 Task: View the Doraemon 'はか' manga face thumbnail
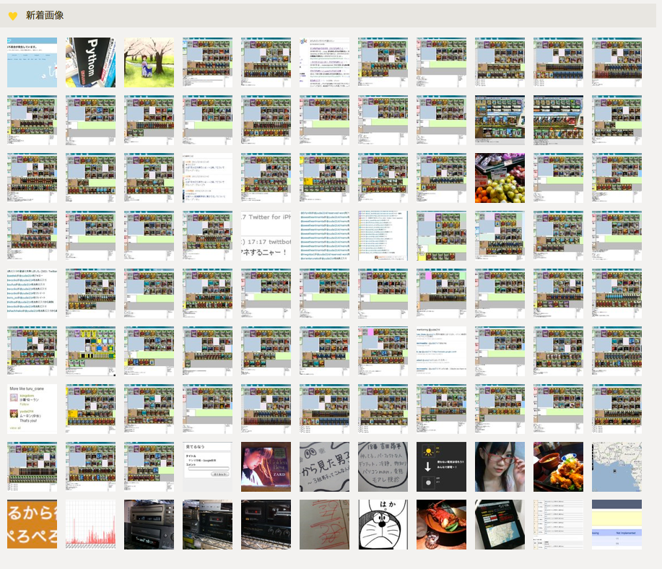pyautogui.click(x=383, y=524)
